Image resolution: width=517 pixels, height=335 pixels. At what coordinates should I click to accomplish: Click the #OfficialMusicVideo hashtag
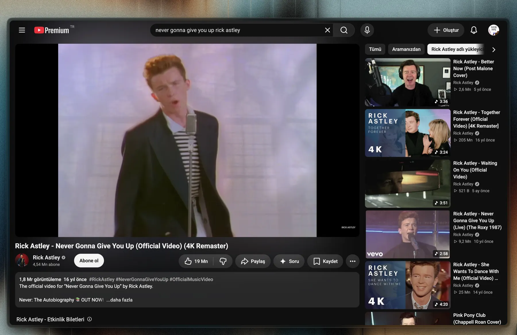coord(191,279)
